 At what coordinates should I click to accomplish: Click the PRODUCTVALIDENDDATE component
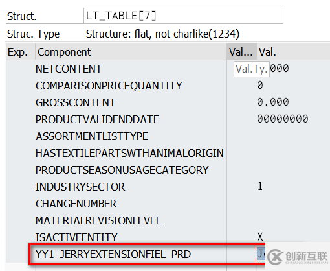pos(97,119)
